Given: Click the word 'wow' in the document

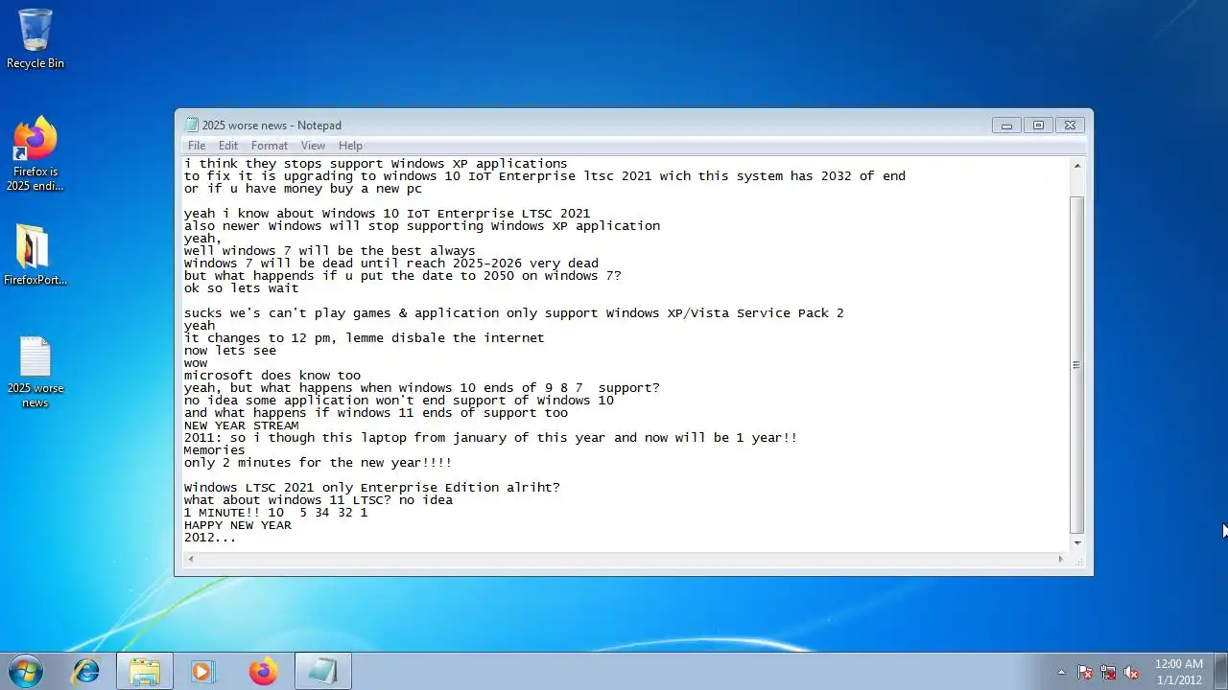Looking at the screenshot, I should (196, 363).
